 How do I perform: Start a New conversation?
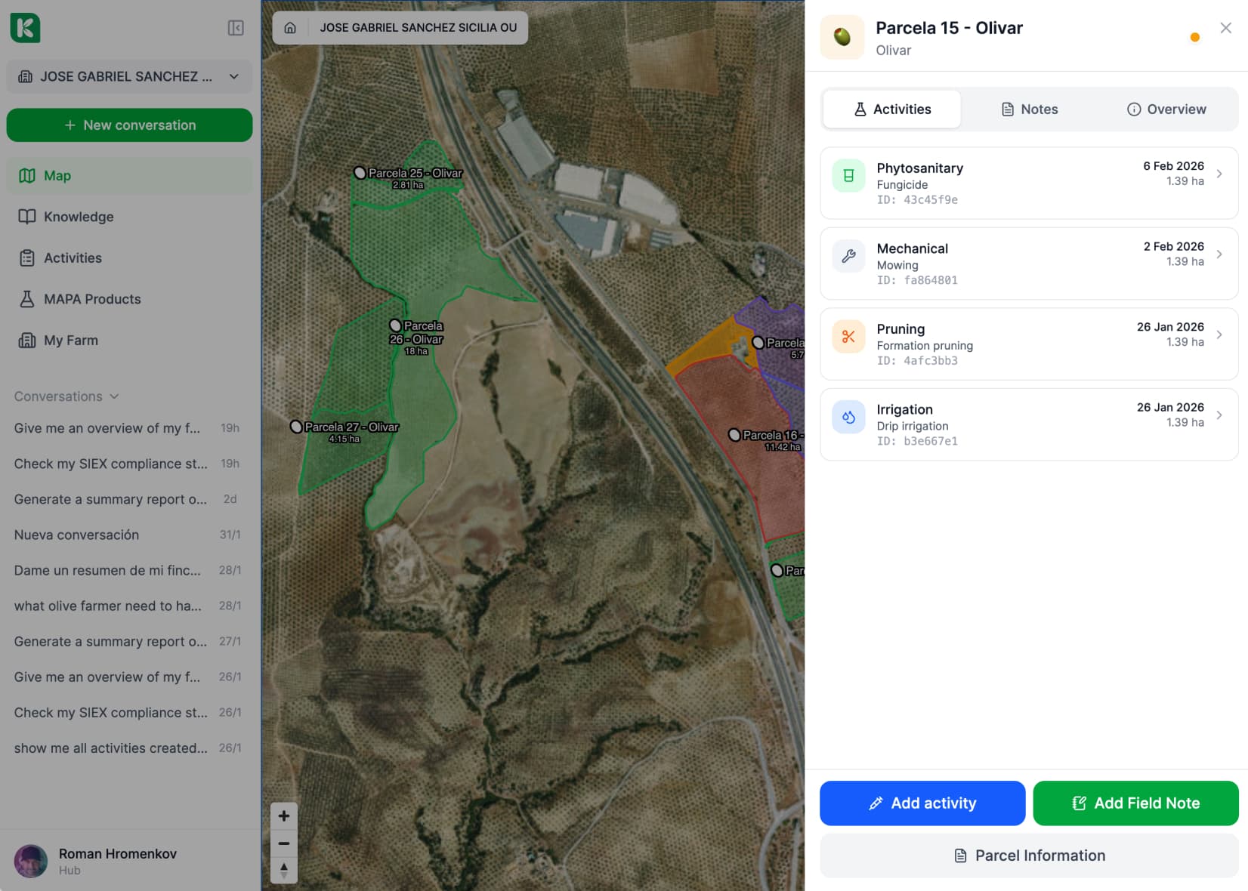click(129, 125)
